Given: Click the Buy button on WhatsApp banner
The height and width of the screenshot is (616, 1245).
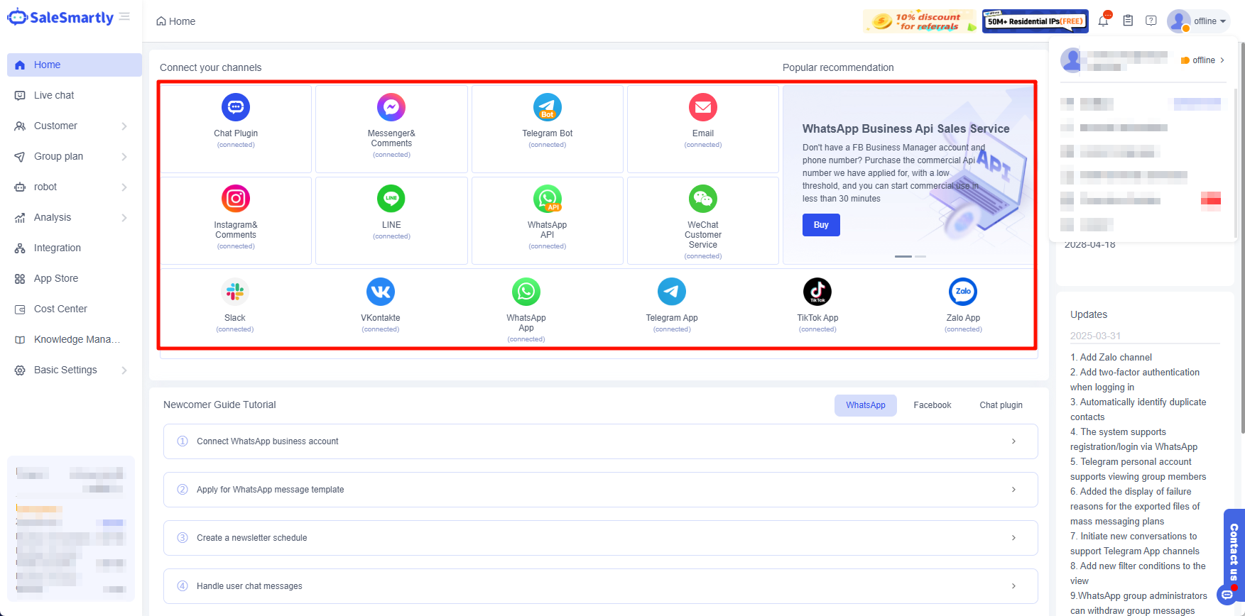Looking at the screenshot, I should tap(821, 225).
